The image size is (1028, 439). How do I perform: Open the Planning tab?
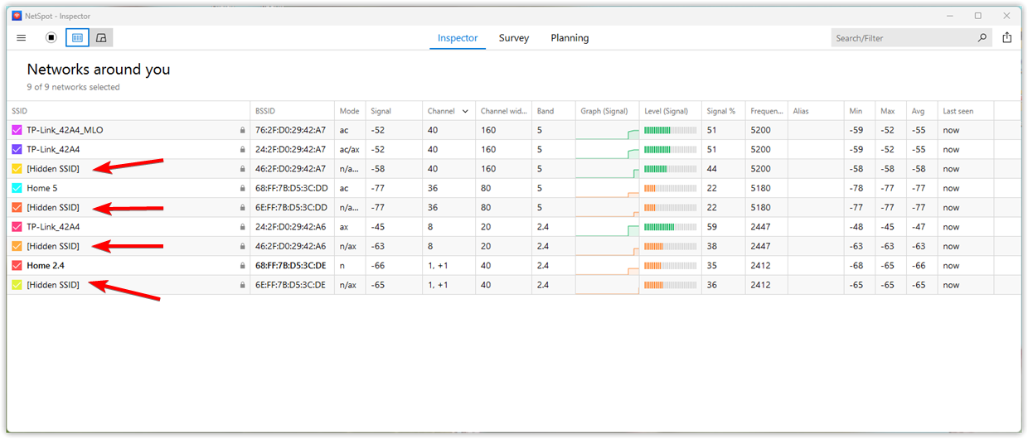(x=570, y=38)
